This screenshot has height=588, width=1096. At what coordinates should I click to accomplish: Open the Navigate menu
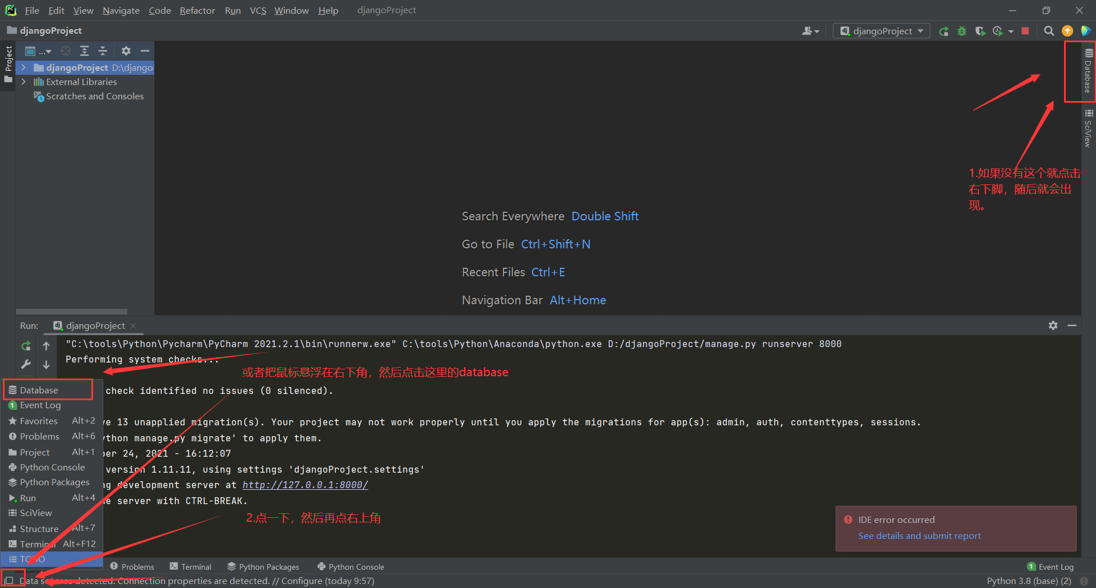point(121,10)
